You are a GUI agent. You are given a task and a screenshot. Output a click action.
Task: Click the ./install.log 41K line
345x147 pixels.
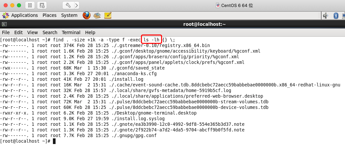pyautogui.click(x=72, y=79)
